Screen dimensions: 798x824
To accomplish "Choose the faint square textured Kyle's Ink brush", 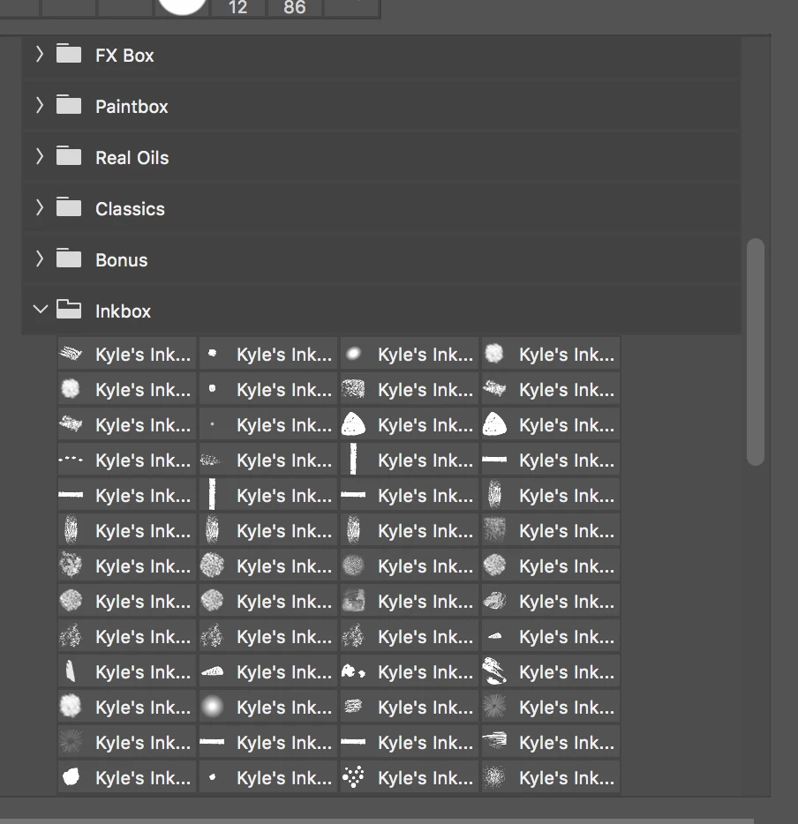I will pyautogui.click(x=551, y=530).
